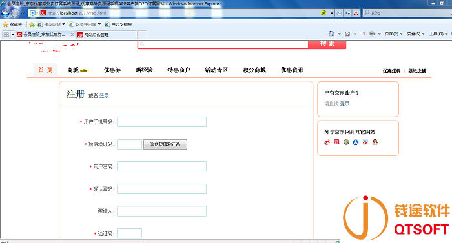Click Add to Favorites Bar star icon

coord(32,24)
